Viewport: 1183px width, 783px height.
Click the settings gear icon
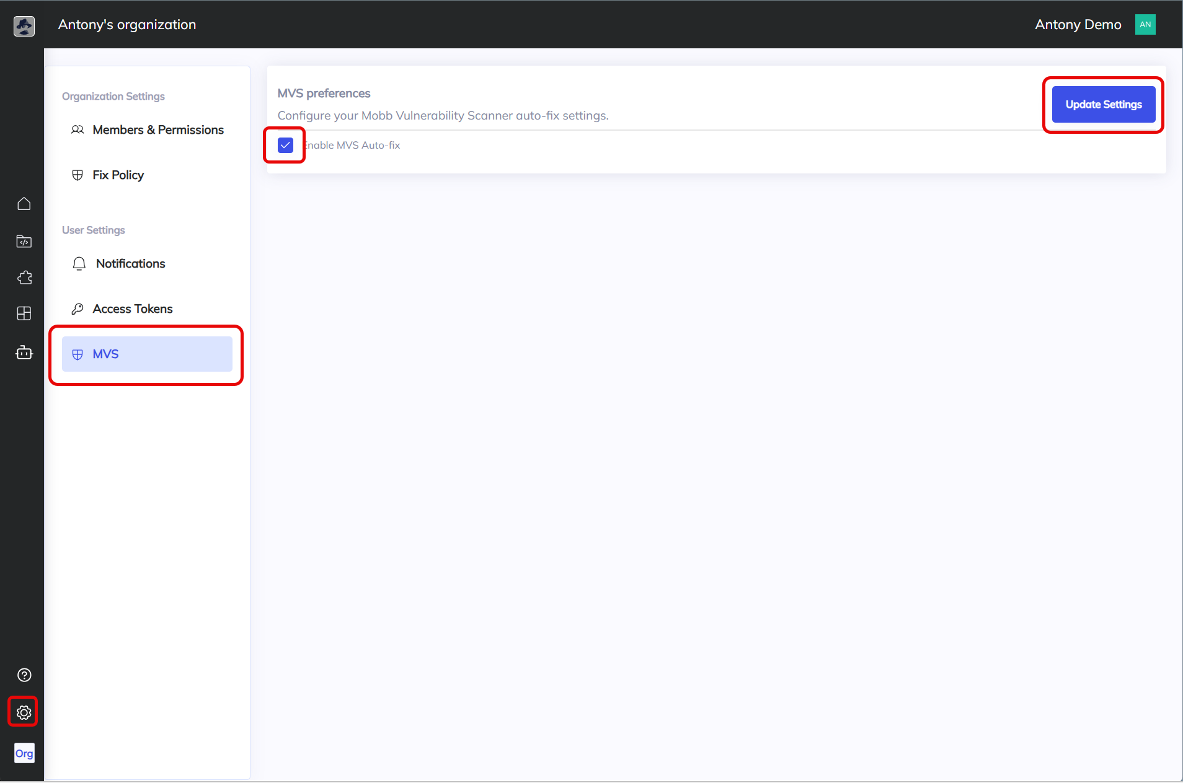point(24,712)
